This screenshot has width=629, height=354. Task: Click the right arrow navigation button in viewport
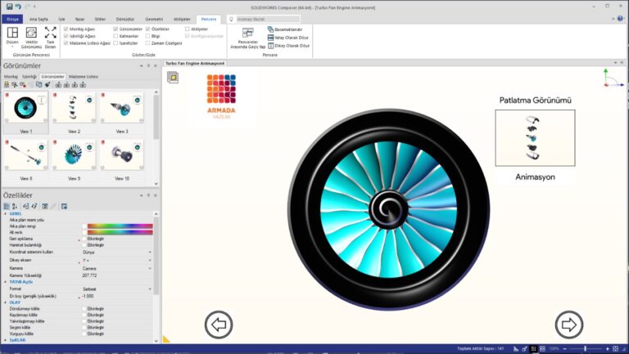point(568,325)
